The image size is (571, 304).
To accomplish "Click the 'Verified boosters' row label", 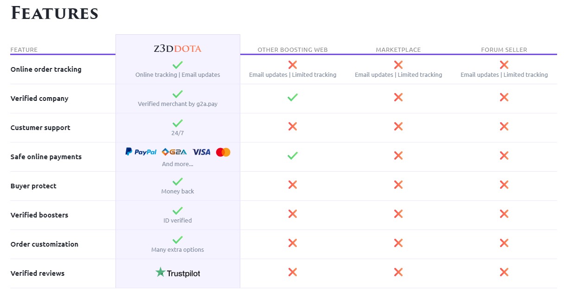I will click(x=39, y=215).
